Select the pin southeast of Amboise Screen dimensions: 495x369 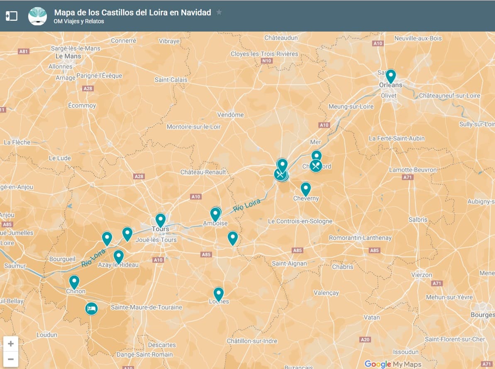(233, 238)
